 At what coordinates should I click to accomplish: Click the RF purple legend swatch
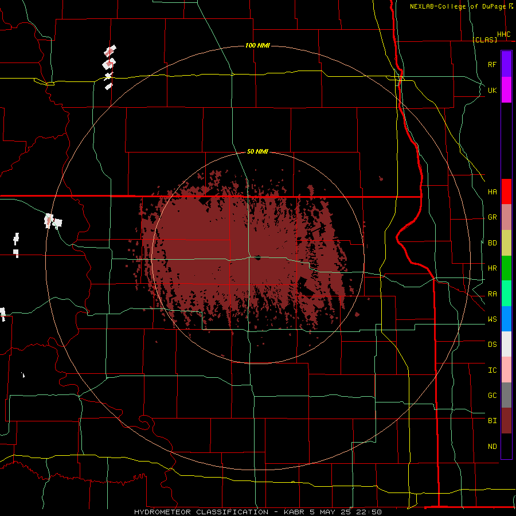tap(506, 64)
